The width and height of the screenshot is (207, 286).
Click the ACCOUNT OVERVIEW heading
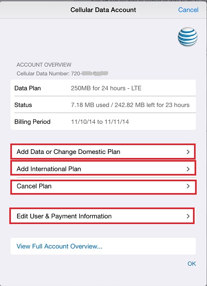44,65
